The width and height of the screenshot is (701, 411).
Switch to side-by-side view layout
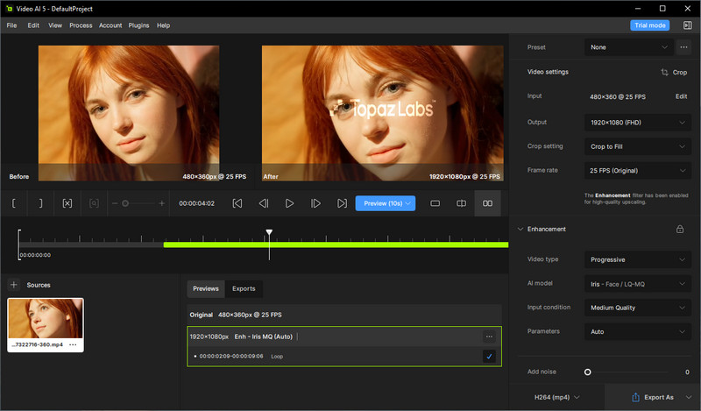(488, 203)
